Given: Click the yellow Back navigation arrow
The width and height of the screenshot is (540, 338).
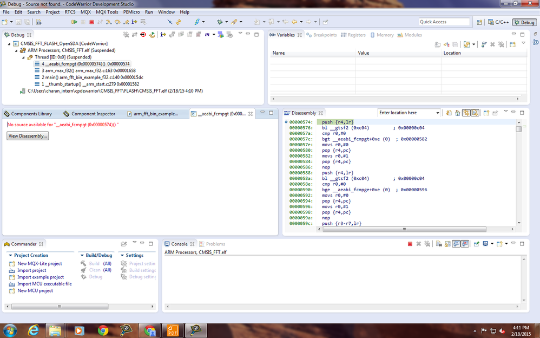Looking at the screenshot, I should click(x=294, y=22).
